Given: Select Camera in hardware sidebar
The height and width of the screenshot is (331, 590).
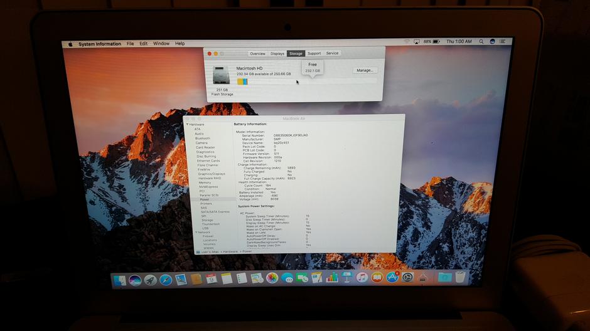Looking at the screenshot, I should click(x=201, y=143).
